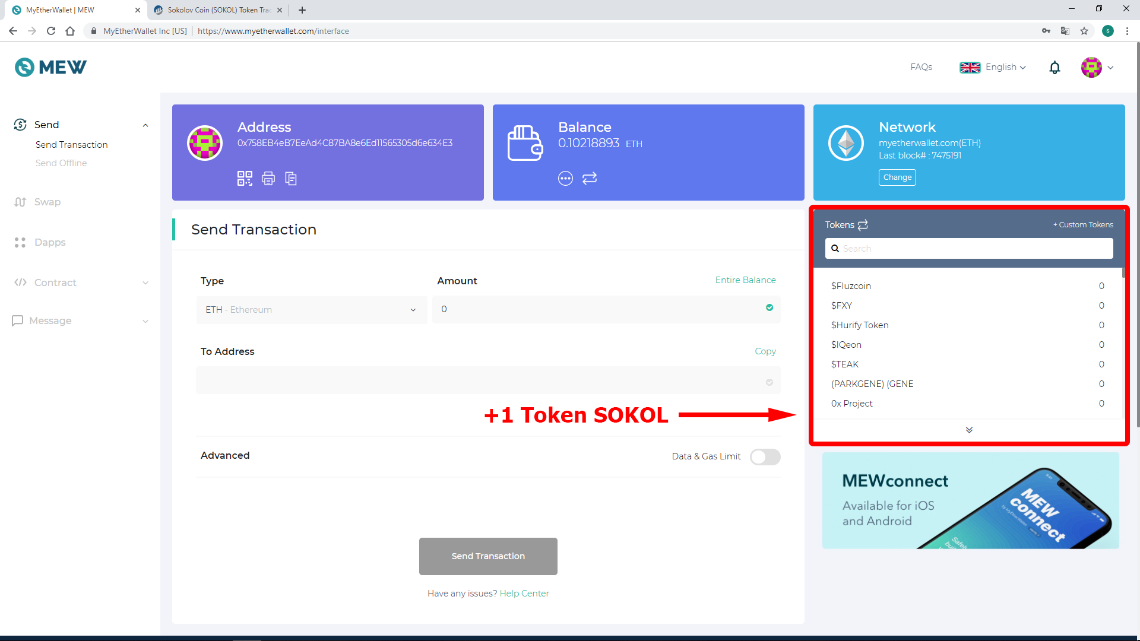Click the token Search field
This screenshot has height=641, width=1140.
coord(969,249)
